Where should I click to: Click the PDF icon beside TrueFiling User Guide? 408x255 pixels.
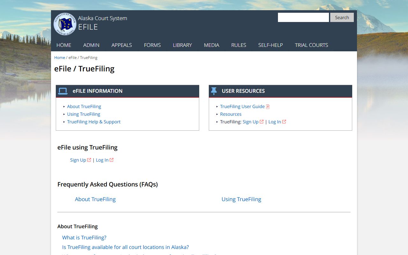(x=268, y=107)
